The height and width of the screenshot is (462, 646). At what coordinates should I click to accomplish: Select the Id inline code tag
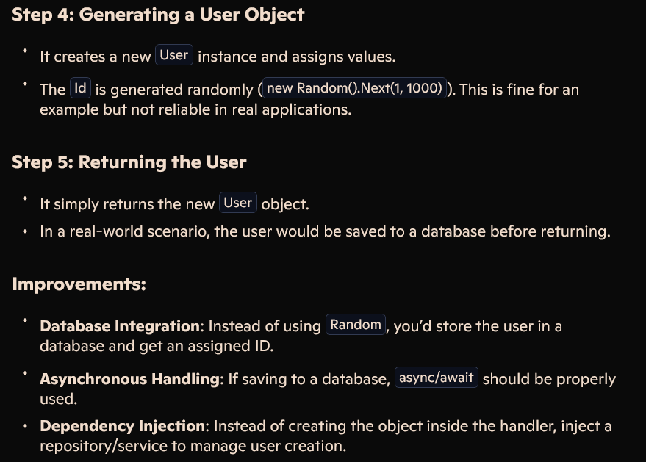pyautogui.click(x=80, y=87)
